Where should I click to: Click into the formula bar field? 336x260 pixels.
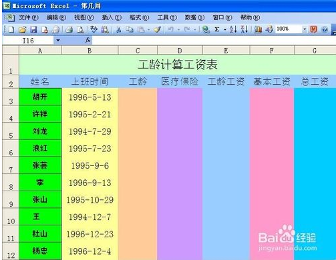214,41
